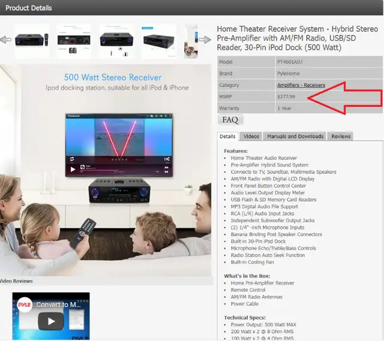This screenshot has height=341, width=384.
Task: Click 'Video Reviews' section label
Action: tap(16, 281)
